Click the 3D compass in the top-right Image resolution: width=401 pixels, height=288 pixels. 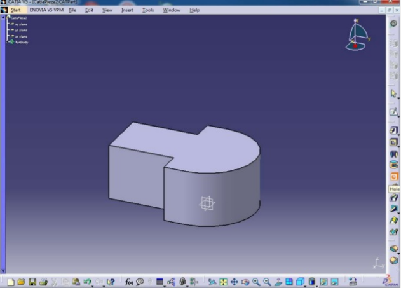coord(358,35)
